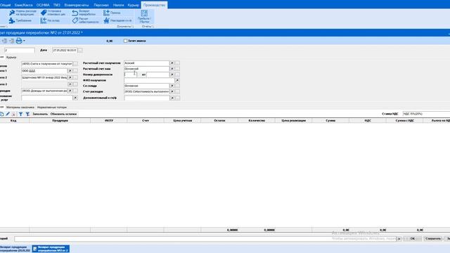The height and width of the screenshot is (253, 450).
Task: Open printer icon dropdown arrow
Action: [x=24, y=41]
